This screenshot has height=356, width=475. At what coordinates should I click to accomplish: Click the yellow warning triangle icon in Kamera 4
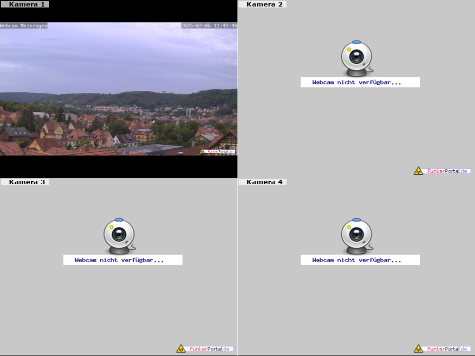point(418,349)
